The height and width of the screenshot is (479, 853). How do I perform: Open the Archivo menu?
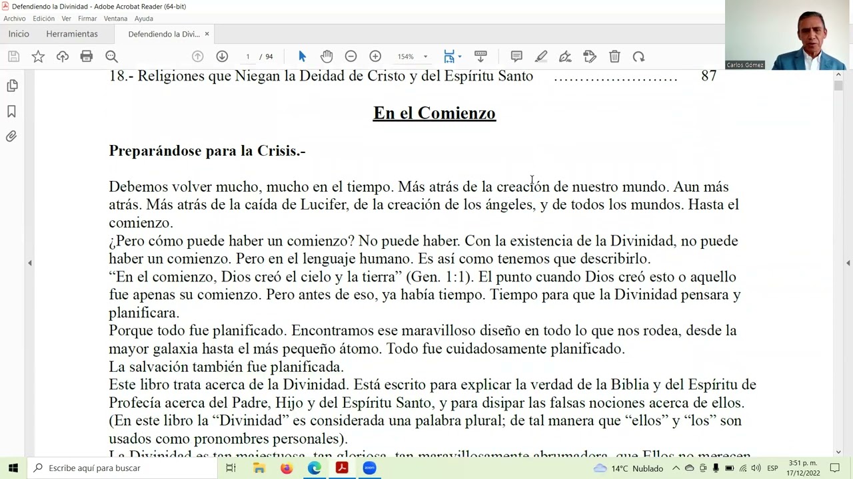(x=15, y=19)
